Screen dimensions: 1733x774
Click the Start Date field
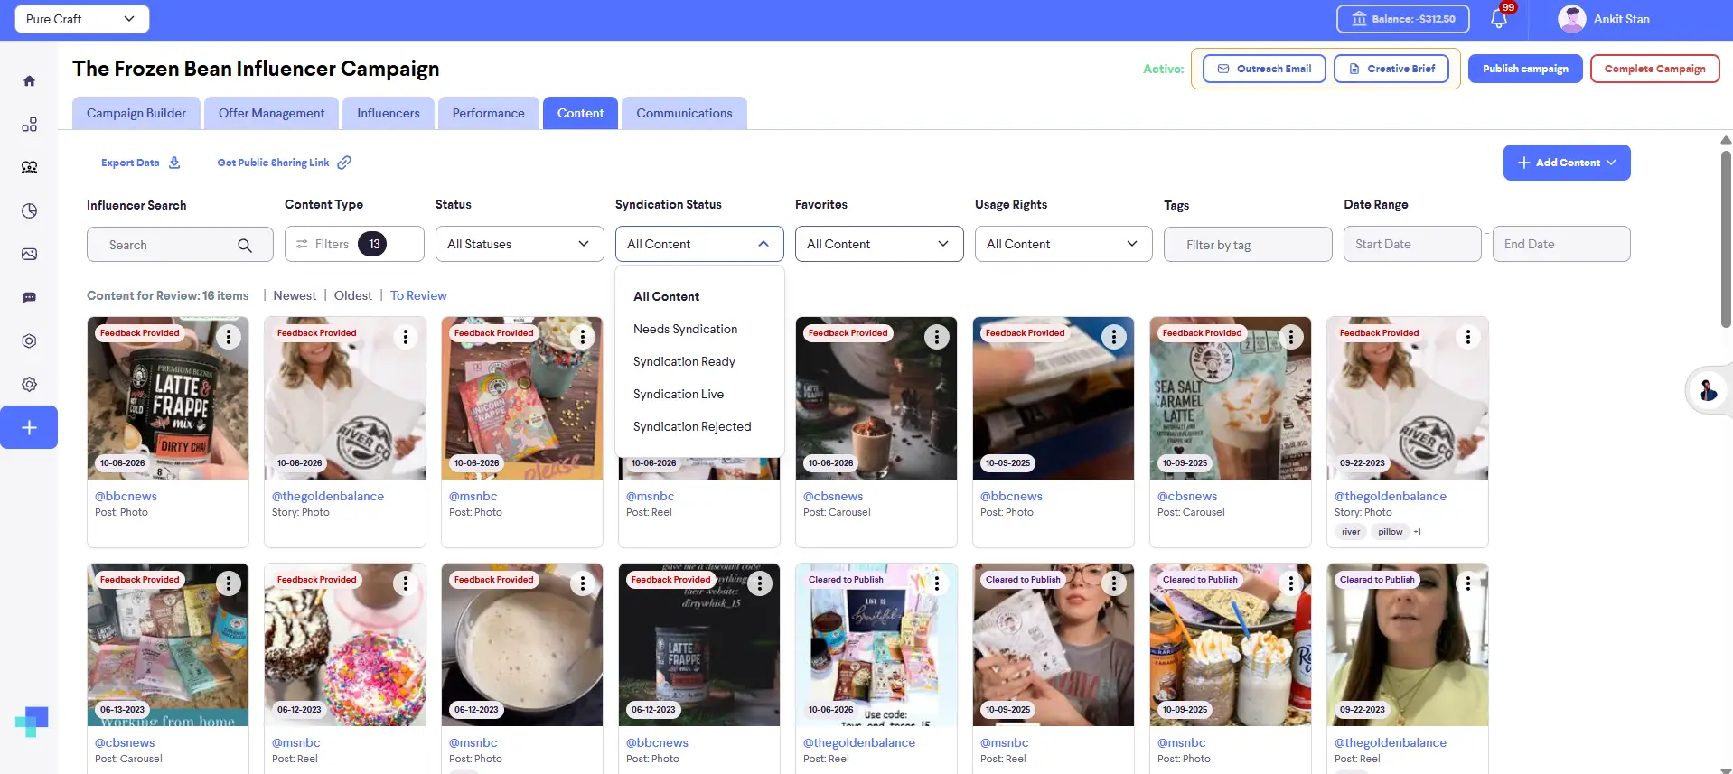[x=1412, y=244]
